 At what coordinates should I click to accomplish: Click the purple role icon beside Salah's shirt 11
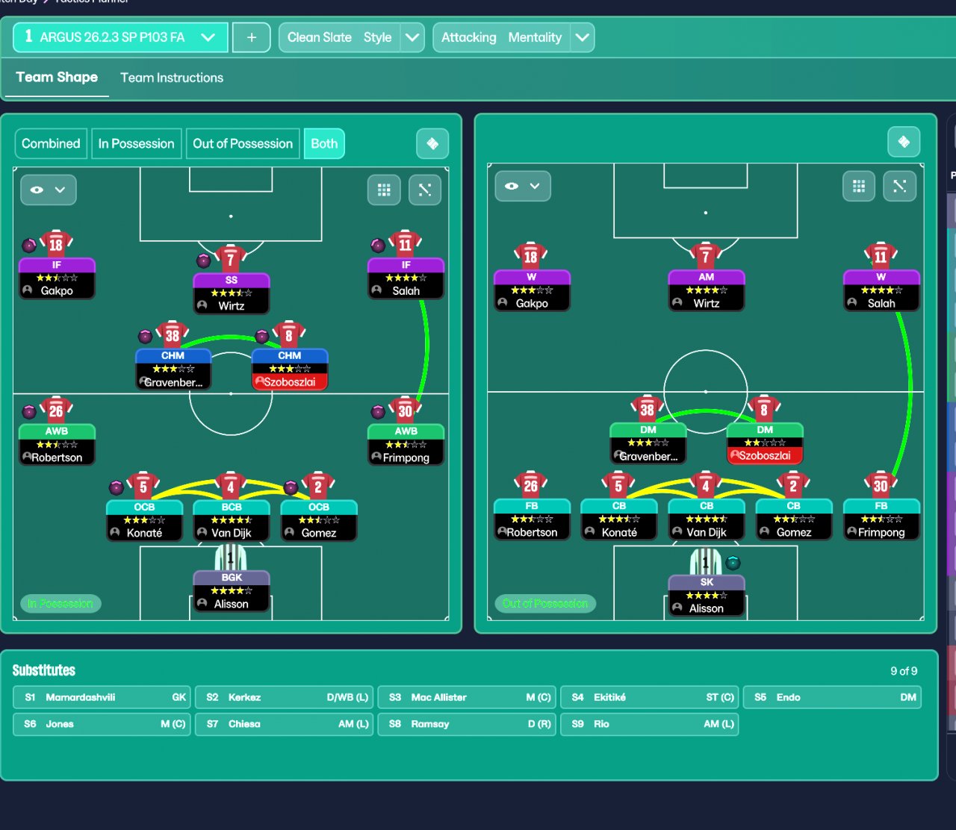coord(378,245)
